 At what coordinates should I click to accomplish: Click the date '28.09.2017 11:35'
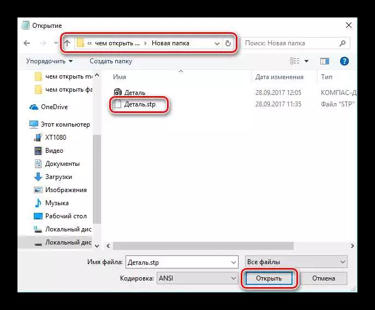point(278,104)
